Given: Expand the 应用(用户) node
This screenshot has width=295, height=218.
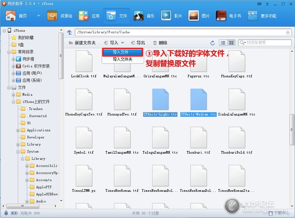Looking at the screenshot, I should (x=13, y=74).
